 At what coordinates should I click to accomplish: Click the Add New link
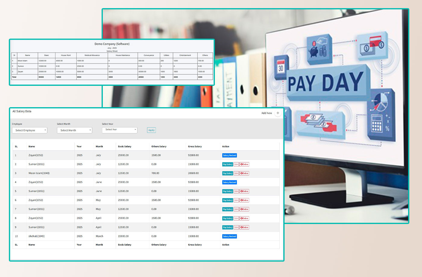point(266,113)
